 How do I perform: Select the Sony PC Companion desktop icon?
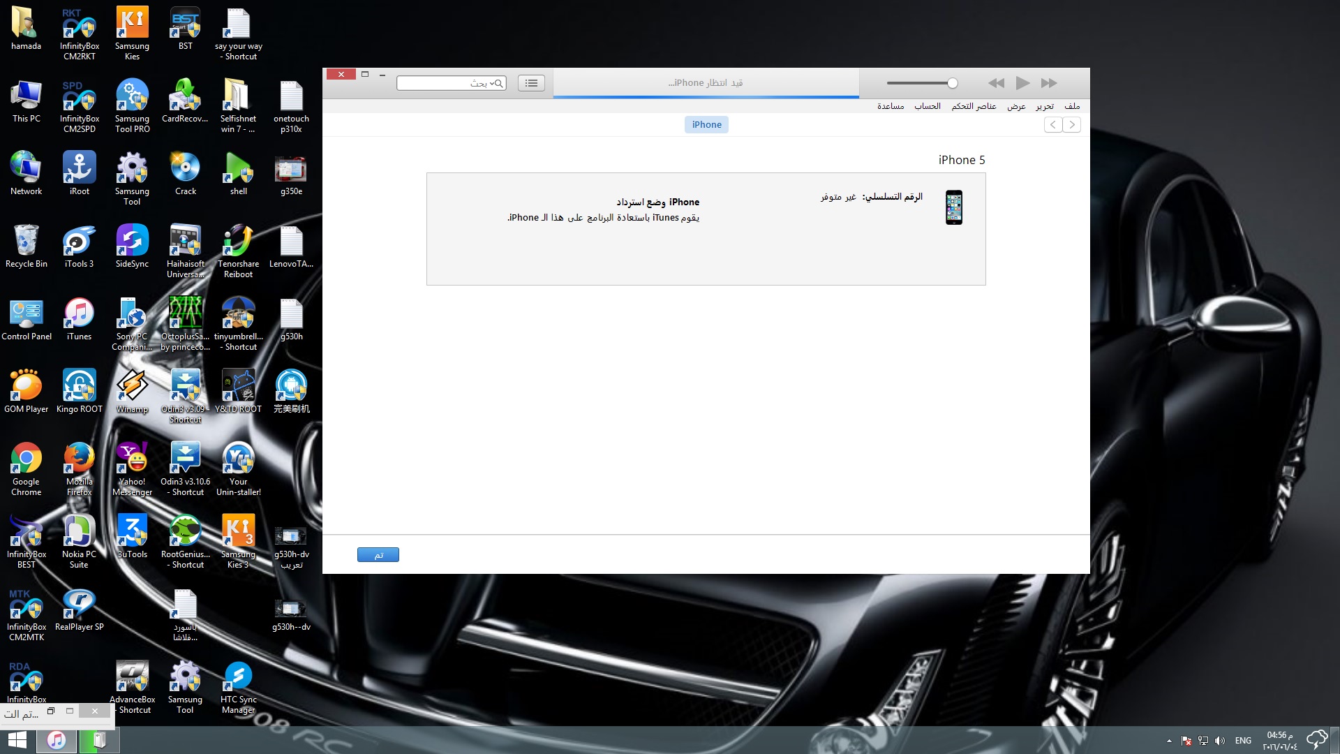(x=132, y=324)
